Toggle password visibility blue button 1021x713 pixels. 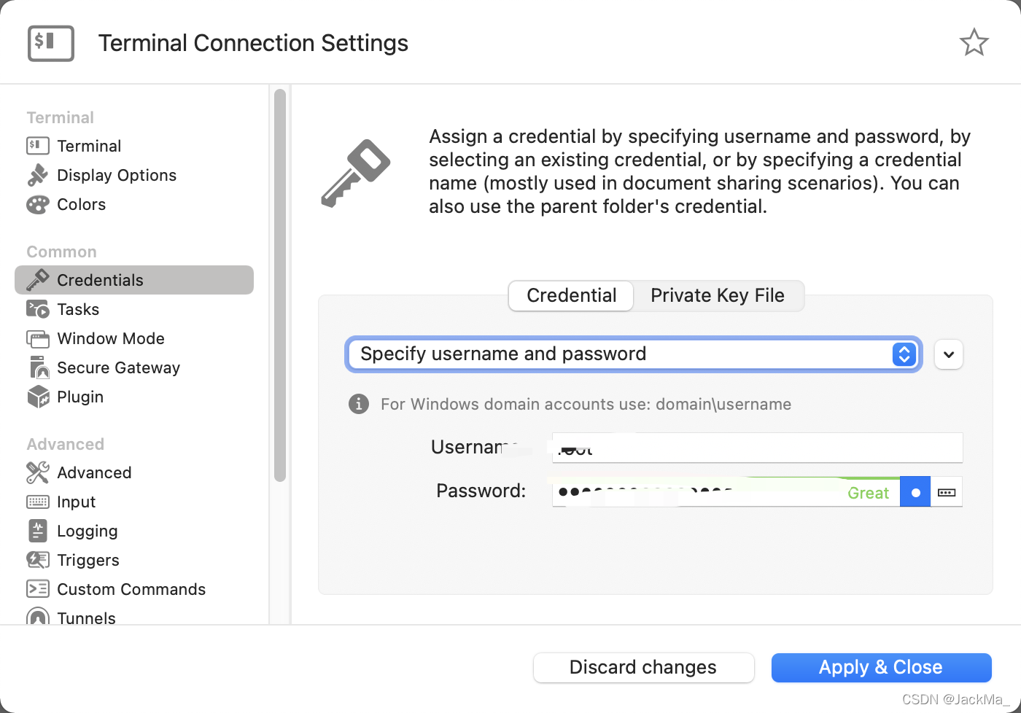[x=915, y=492]
